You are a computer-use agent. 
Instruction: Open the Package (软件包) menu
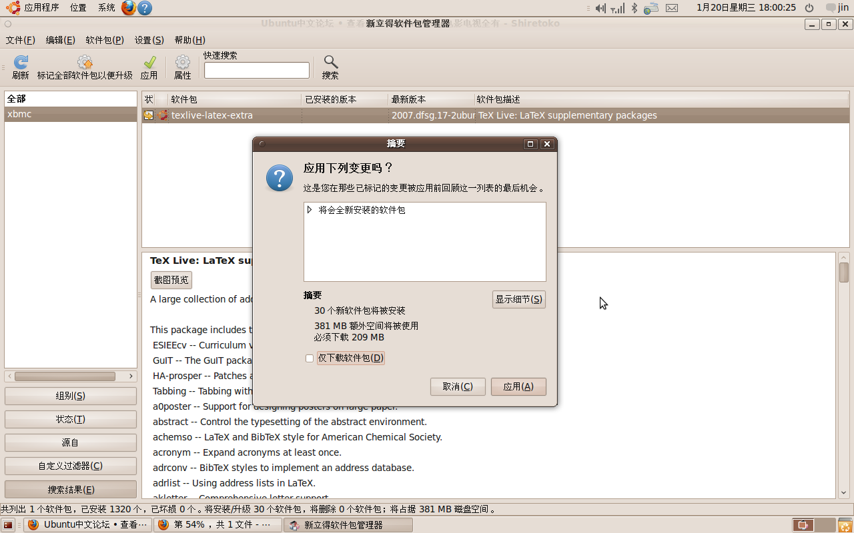105,40
